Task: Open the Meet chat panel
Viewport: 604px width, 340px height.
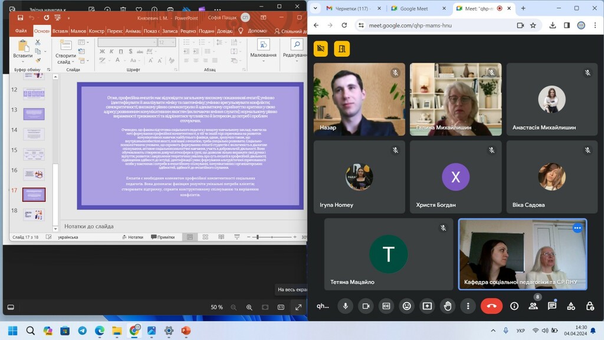Action: pyautogui.click(x=552, y=306)
